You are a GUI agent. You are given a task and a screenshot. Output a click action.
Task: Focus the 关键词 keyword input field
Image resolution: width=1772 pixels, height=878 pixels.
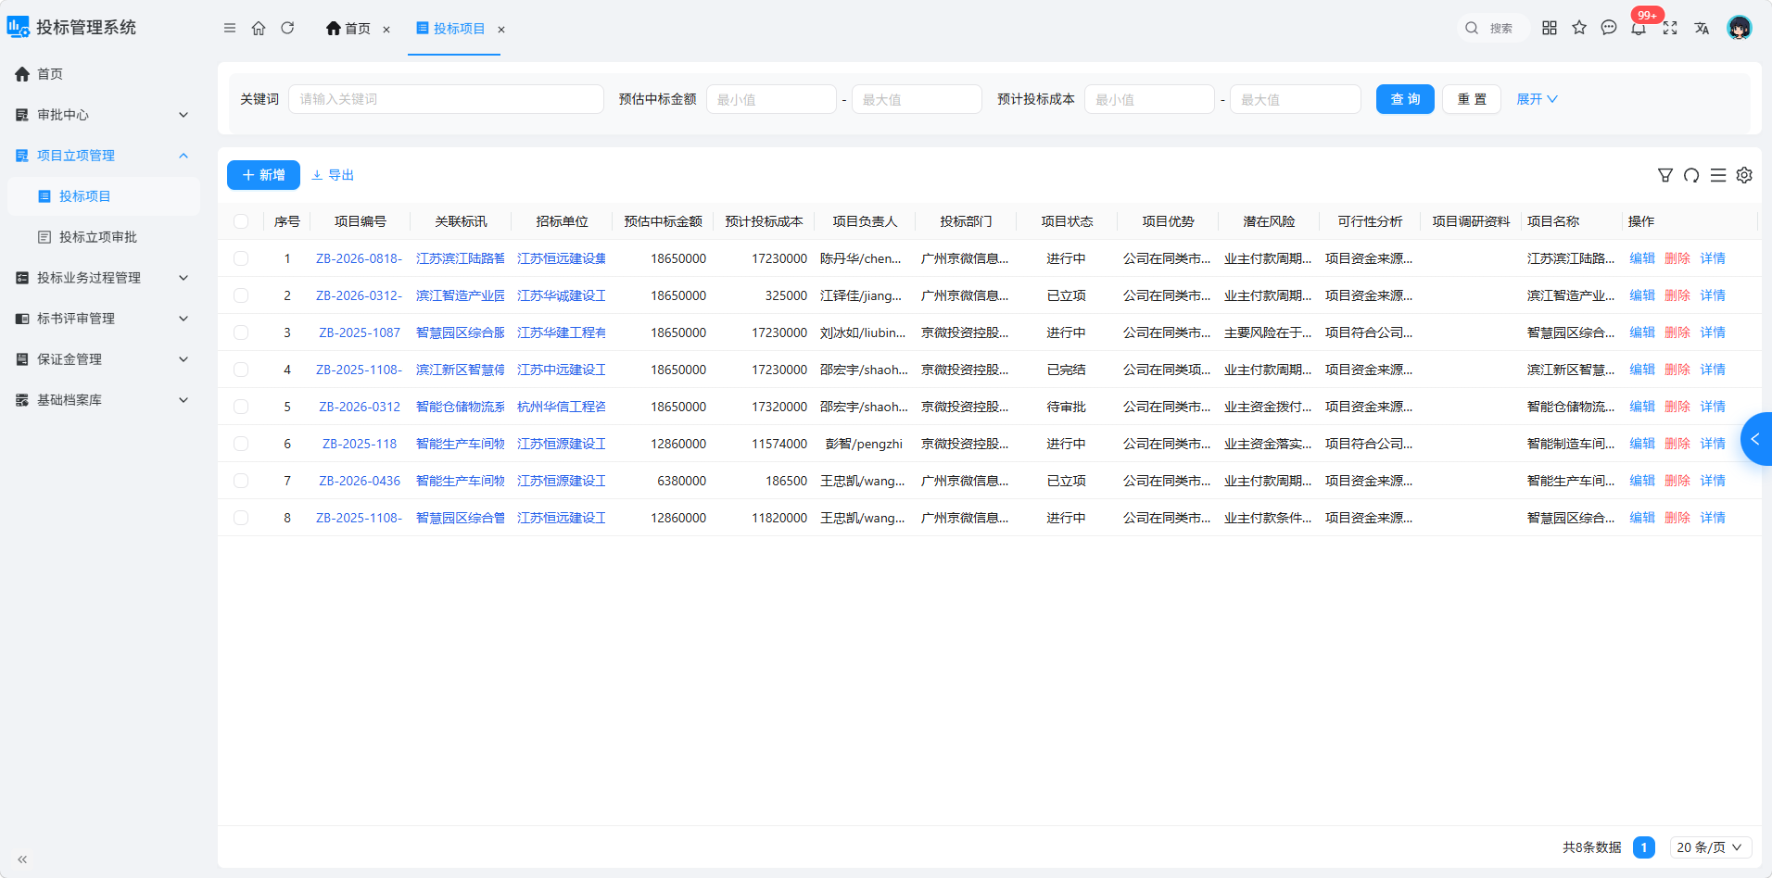(446, 99)
